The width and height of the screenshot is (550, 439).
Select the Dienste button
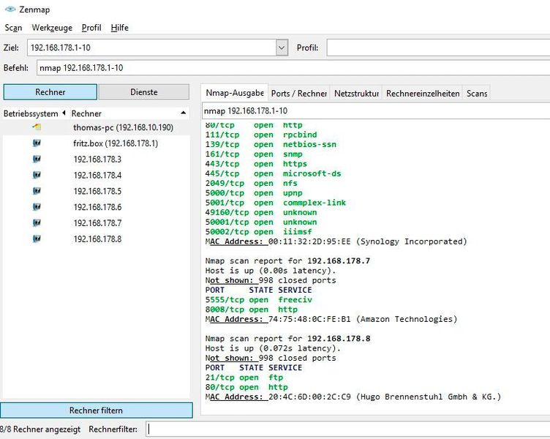144,92
